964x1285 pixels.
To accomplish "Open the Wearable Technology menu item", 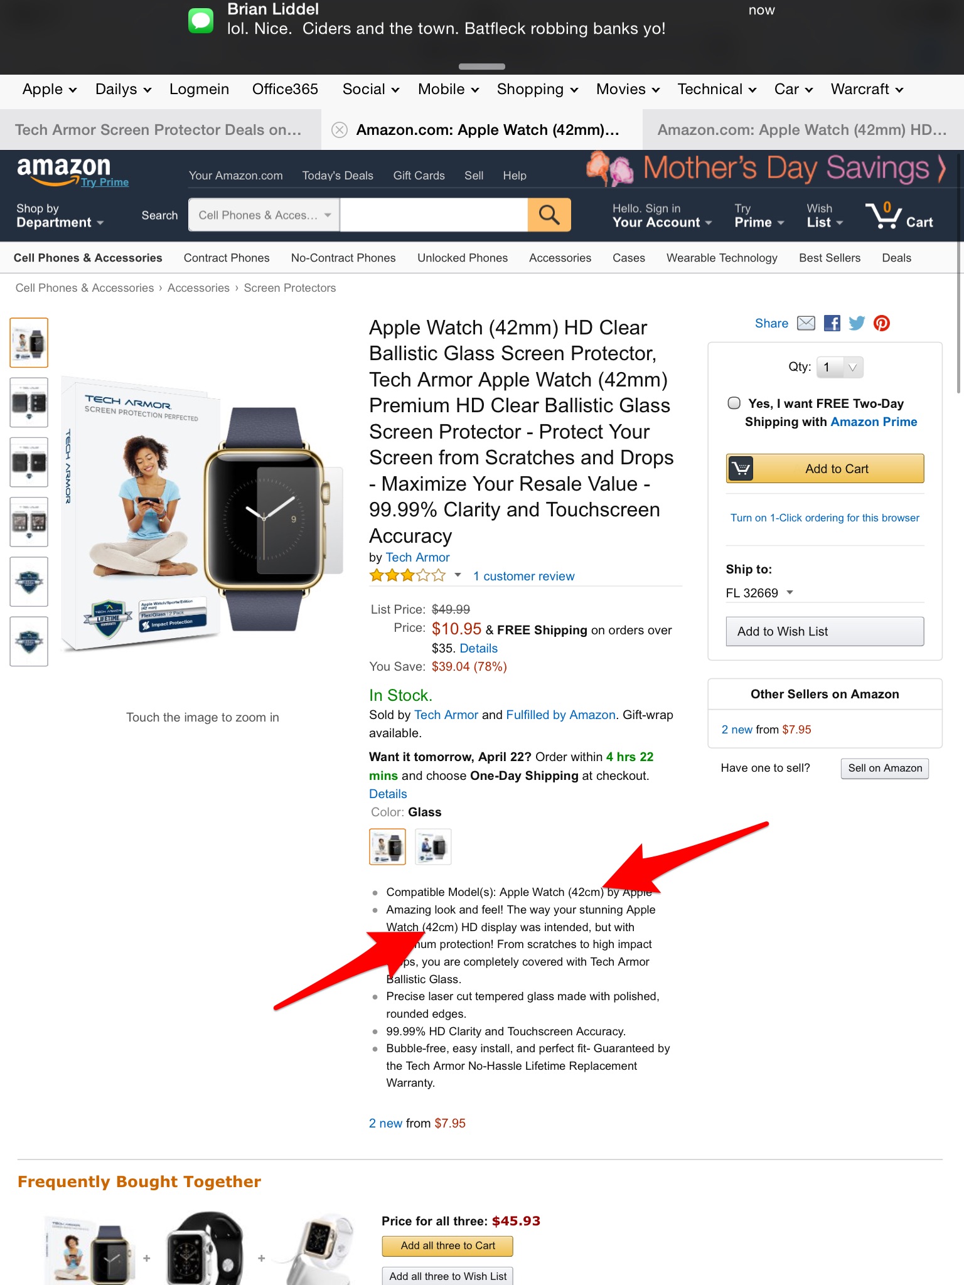I will tap(722, 258).
